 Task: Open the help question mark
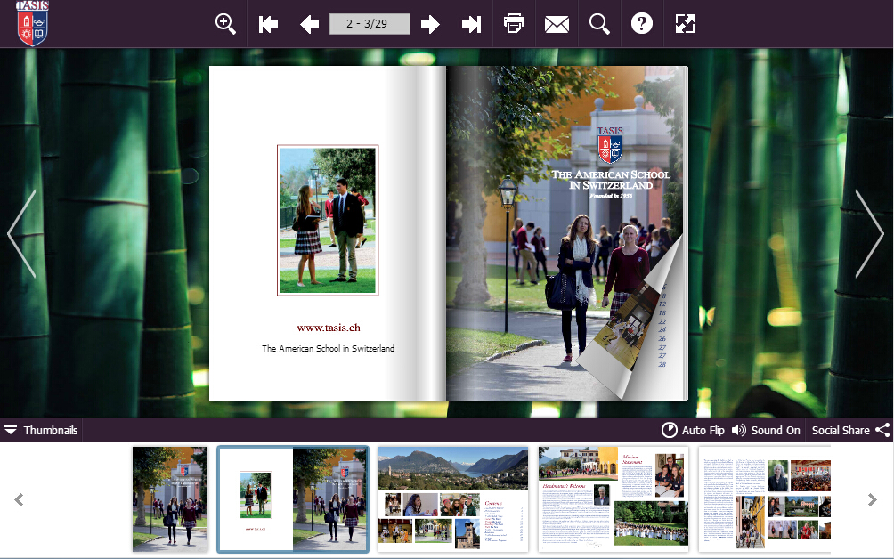click(x=641, y=24)
